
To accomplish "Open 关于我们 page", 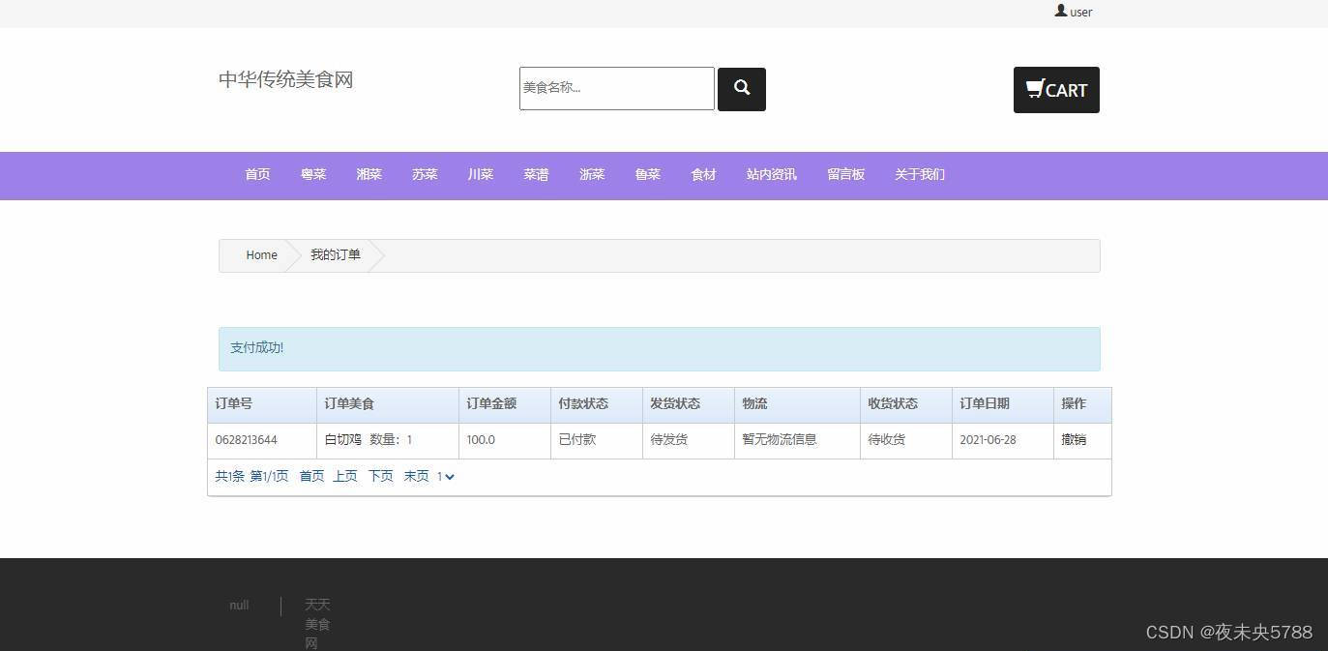I will pyautogui.click(x=919, y=175).
